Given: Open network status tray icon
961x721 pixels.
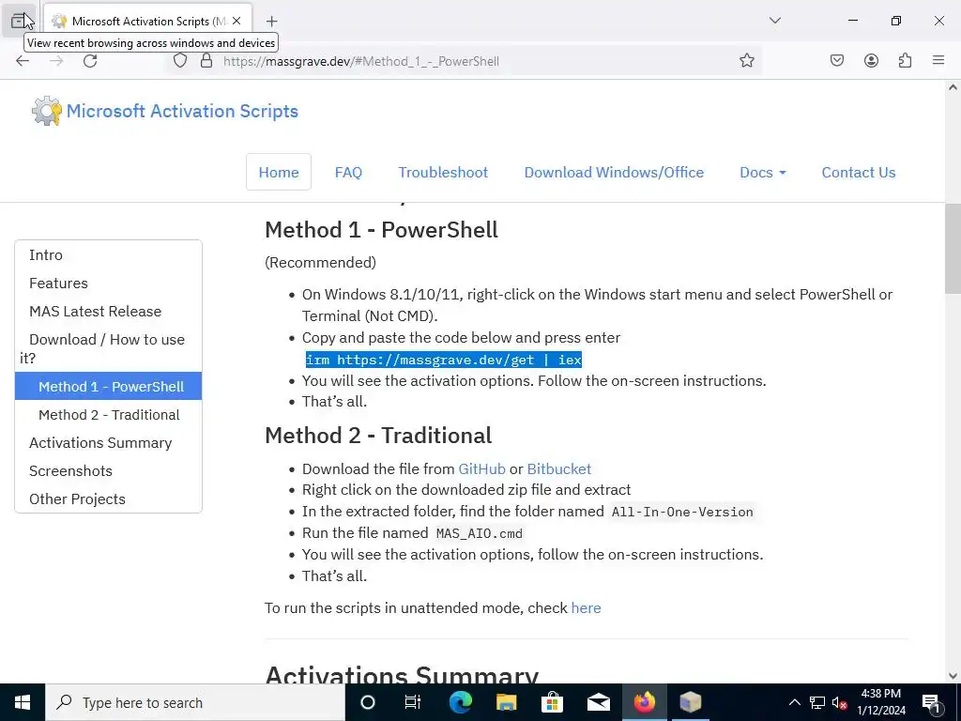Looking at the screenshot, I should [x=817, y=702].
